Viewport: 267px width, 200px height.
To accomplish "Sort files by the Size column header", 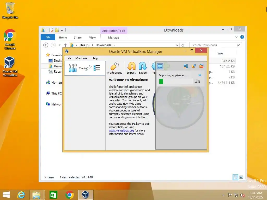I will [x=220, y=53].
